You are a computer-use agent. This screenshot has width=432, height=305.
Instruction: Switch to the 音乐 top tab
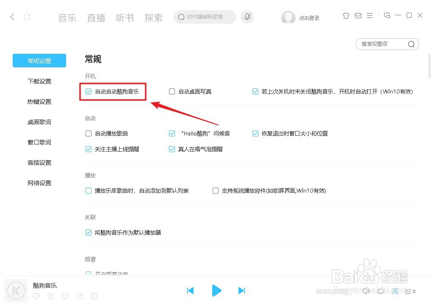[x=67, y=18]
